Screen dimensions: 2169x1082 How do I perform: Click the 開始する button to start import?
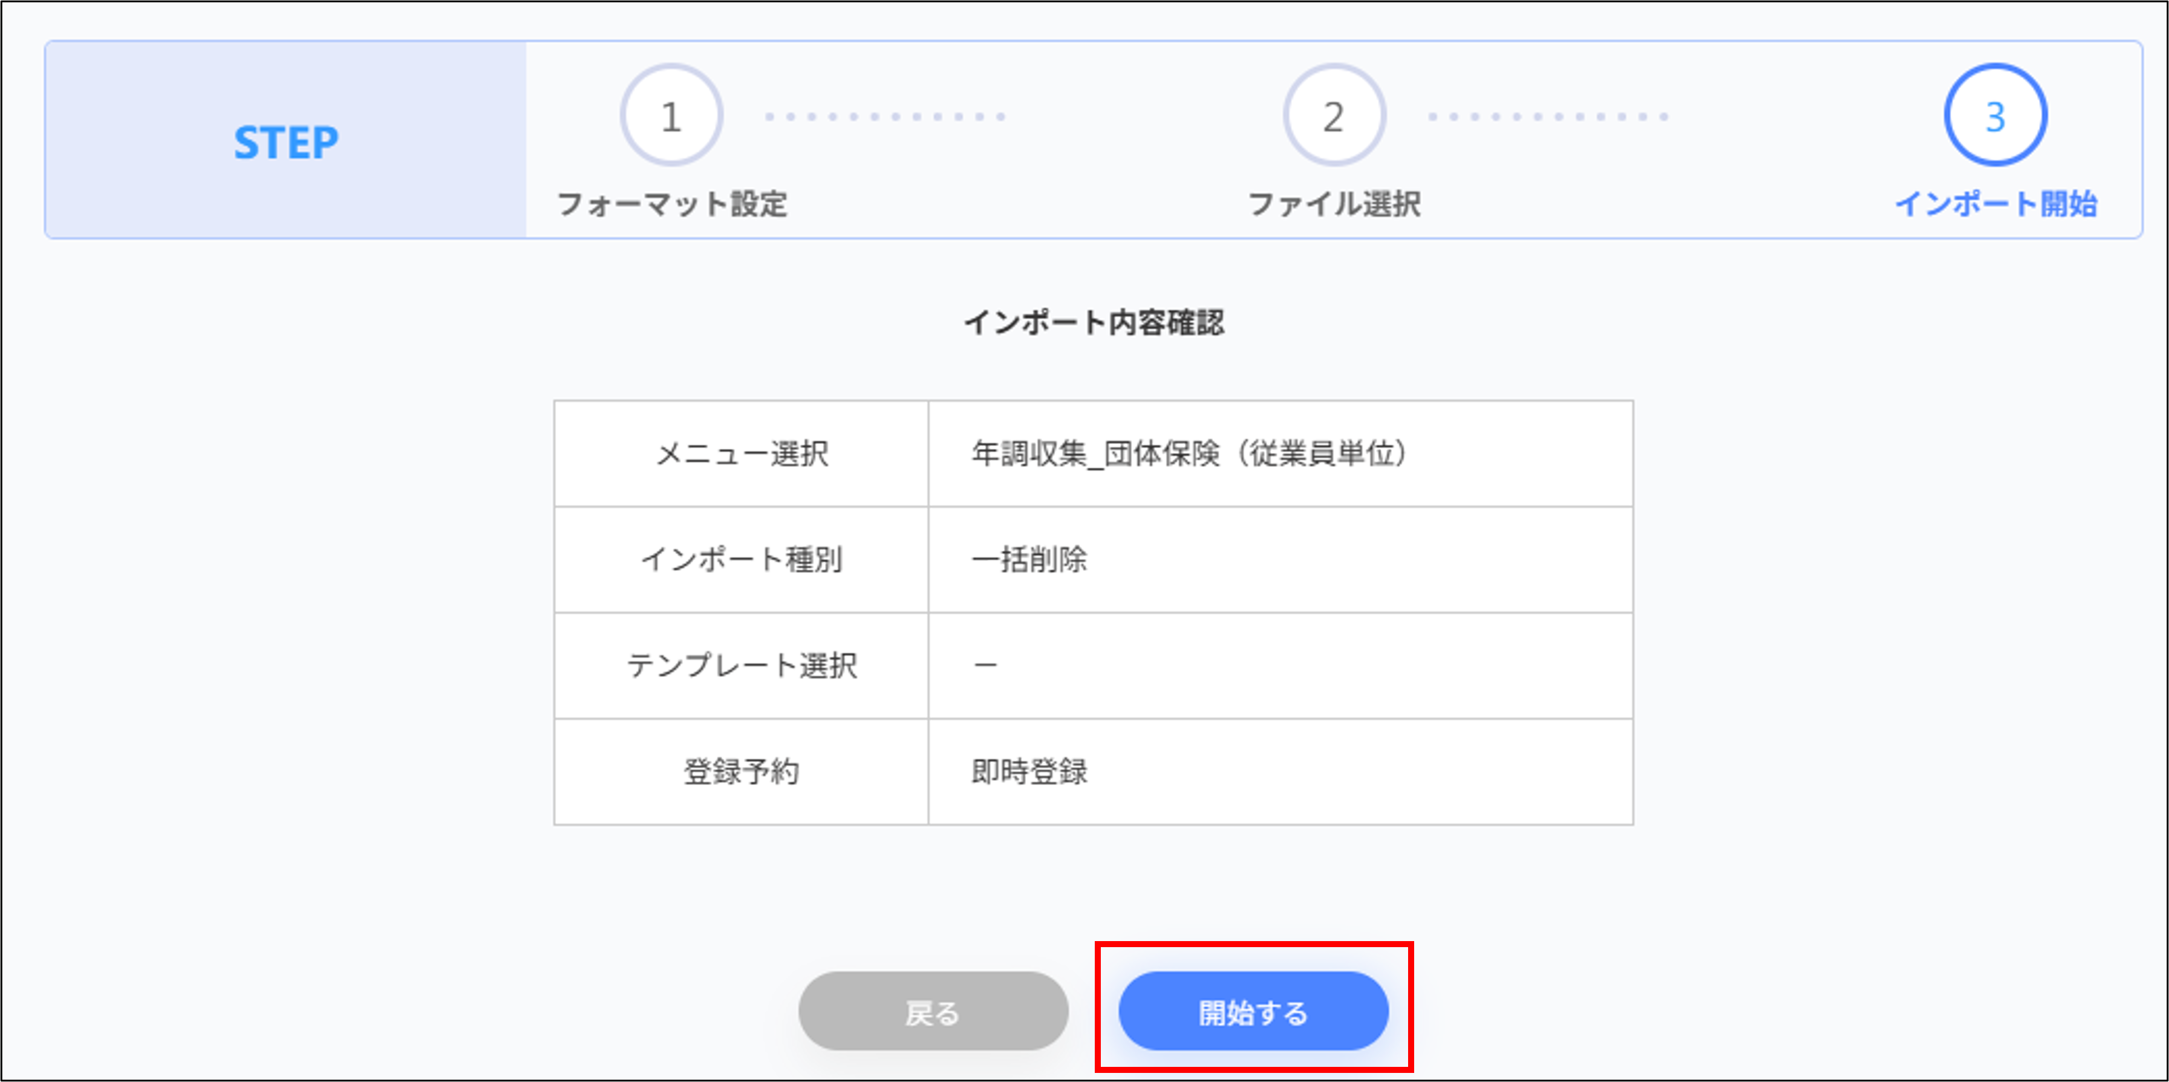click(x=1252, y=1011)
